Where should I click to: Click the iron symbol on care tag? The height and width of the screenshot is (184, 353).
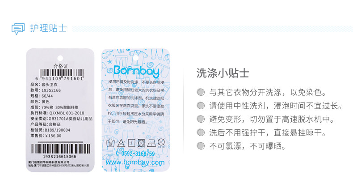[x=151, y=143]
